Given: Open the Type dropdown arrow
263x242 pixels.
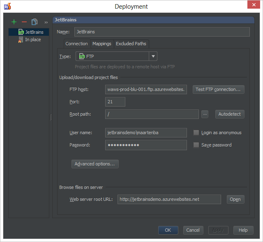Looking at the screenshot, I should coord(153,56).
